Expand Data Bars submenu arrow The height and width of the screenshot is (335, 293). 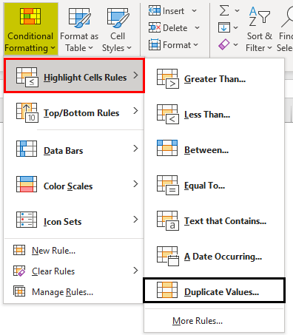pos(135,149)
